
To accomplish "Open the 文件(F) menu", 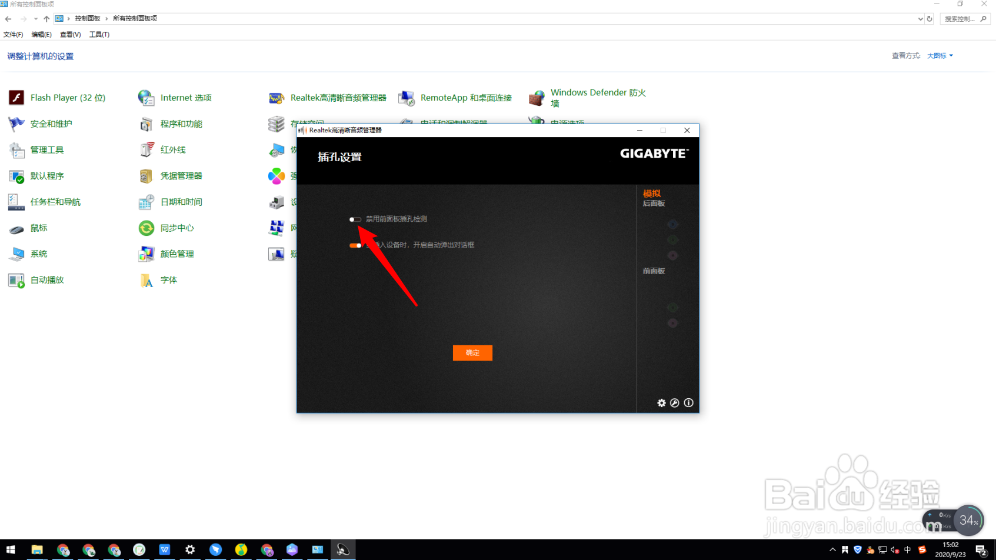I will (x=13, y=35).
